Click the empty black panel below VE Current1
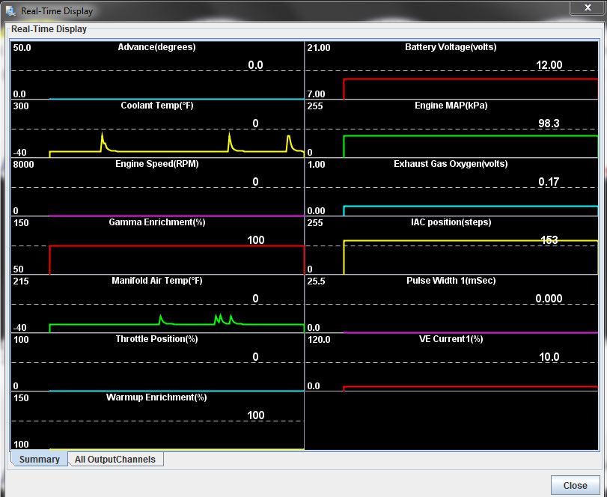This screenshot has width=607, height=497. (x=451, y=421)
